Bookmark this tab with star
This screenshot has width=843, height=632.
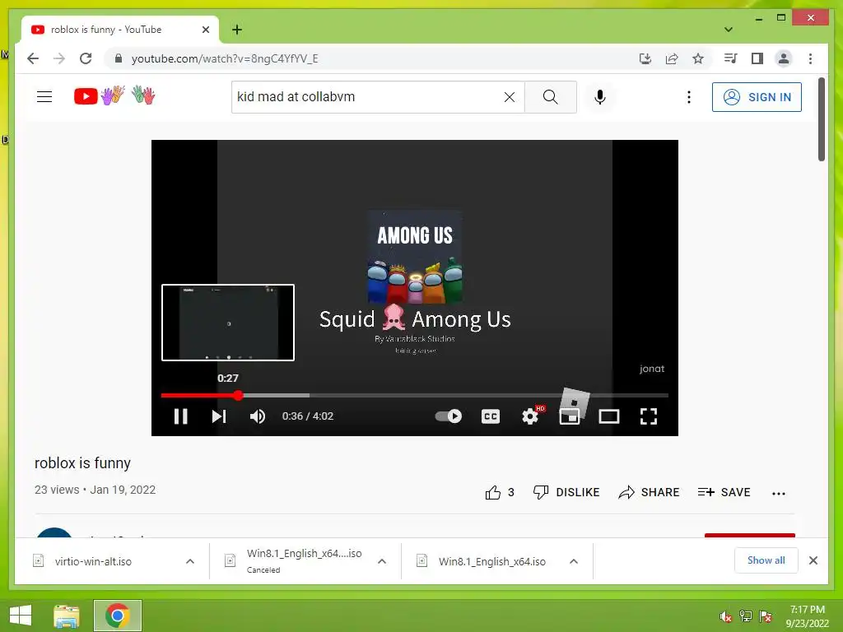[698, 58]
